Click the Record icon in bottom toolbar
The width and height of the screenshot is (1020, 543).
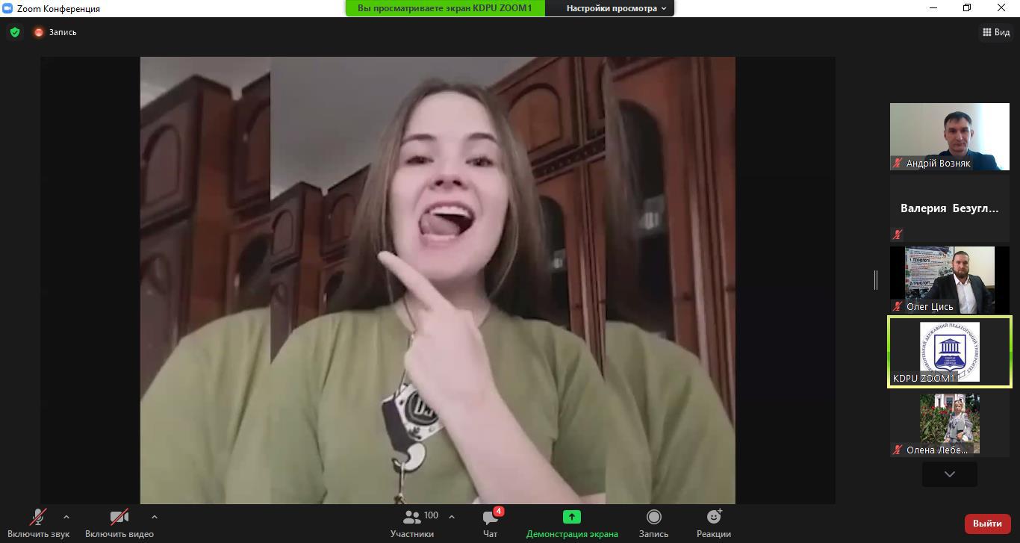pyautogui.click(x=653, y=517)
